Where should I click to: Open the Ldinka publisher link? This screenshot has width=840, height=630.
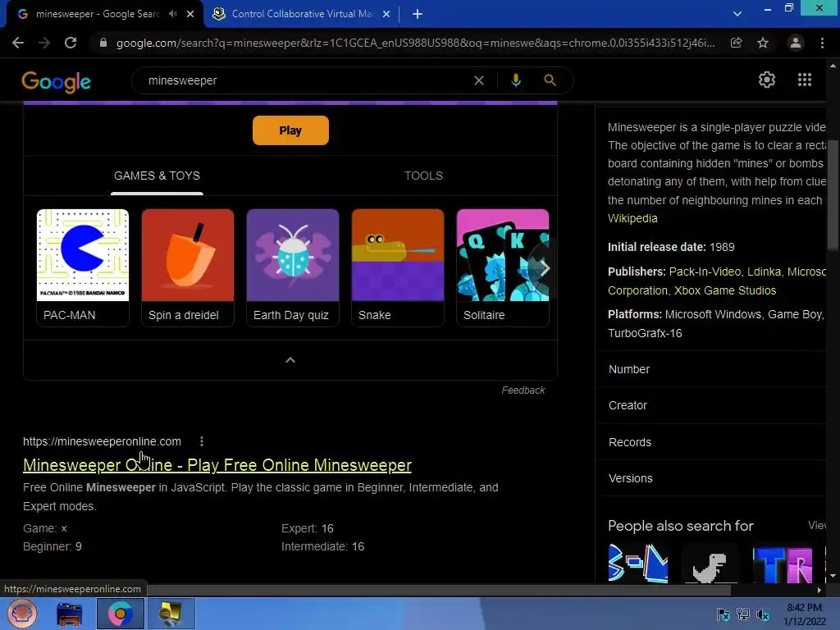764,272
